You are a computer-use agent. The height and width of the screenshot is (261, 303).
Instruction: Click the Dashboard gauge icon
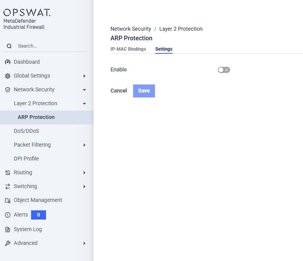(x=8, y=62)
